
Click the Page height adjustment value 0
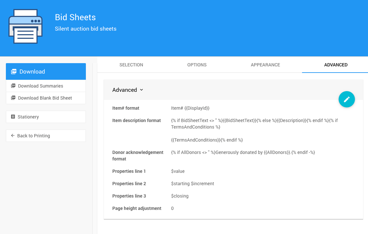[172, 208]
